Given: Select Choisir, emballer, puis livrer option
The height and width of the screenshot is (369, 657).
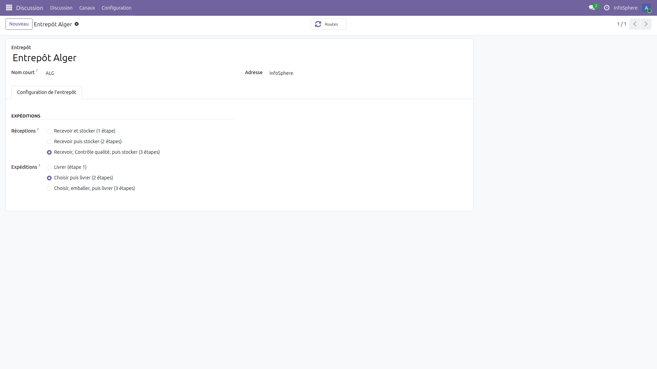Looking at the screenshot, I should [49, 189].
